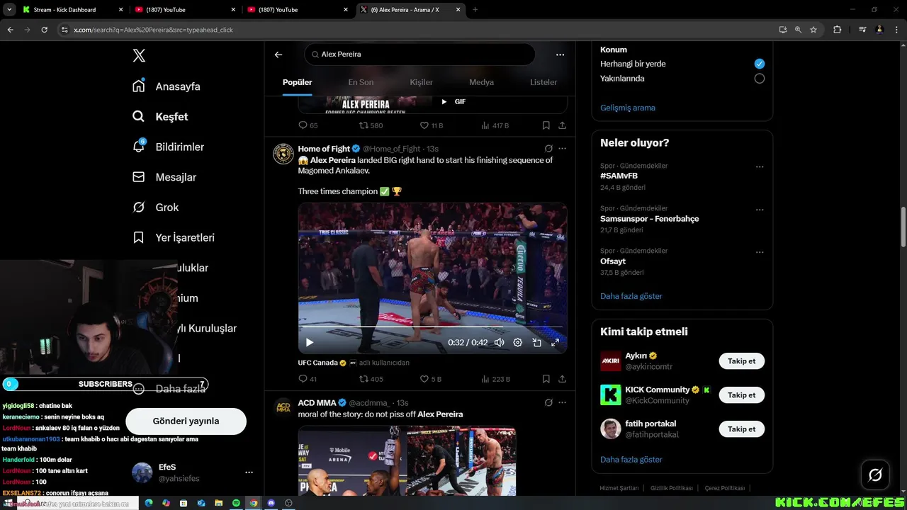Open EfeS account menu dots
The width and height of the screenshot is (907, 510).
249,472
